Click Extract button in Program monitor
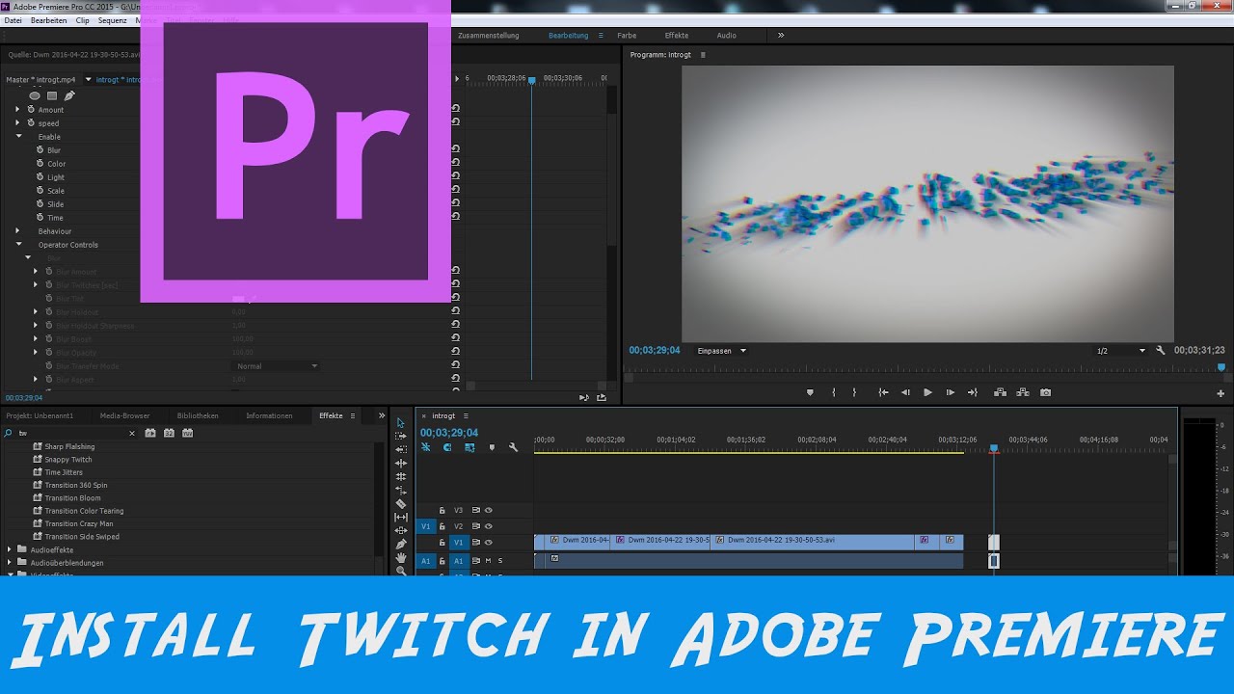Image resolution: width=1234 pixels, height=694 pixels. (x=1022, y=392)
